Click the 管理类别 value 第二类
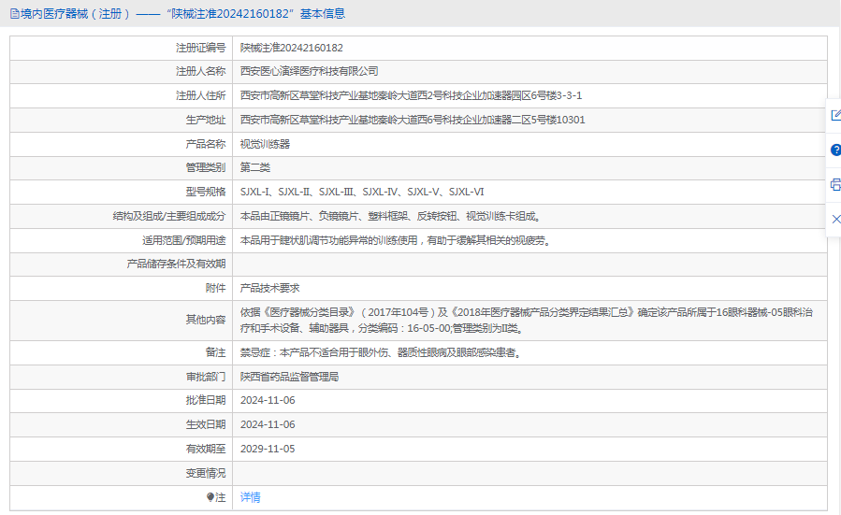Viewport: 841px width, 515px height. click(x=254, y=168)
